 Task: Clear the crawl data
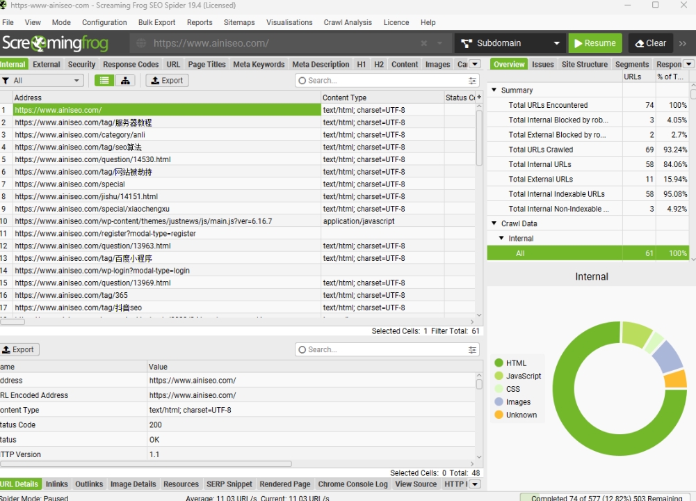click(x=651, y=43)
